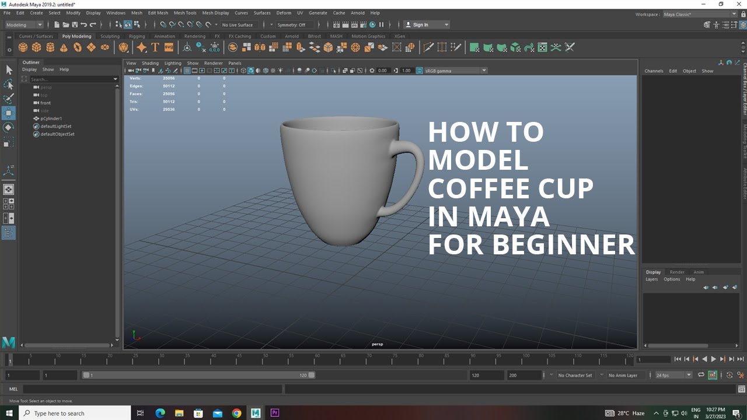Switch to the Sculpting shelf tab
747x420 pixels.
coord(110,36)
